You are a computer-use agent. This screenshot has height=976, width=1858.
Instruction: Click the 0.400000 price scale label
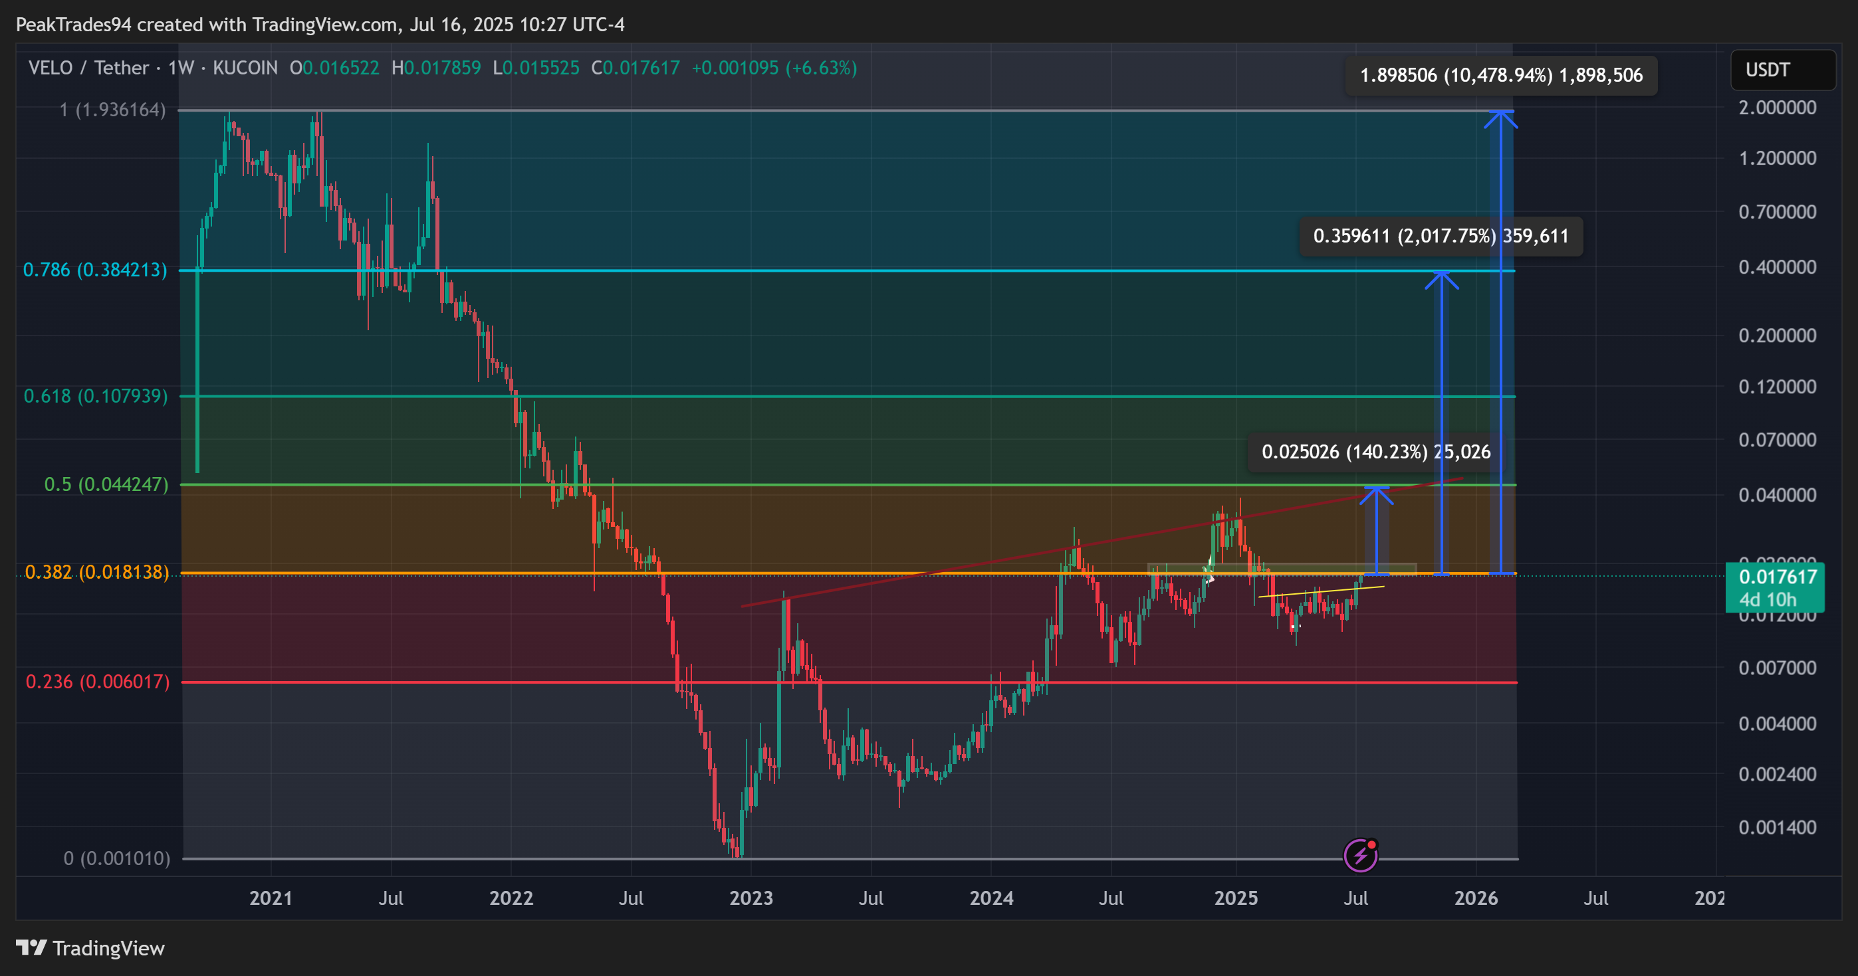[x=1778, y=268]
